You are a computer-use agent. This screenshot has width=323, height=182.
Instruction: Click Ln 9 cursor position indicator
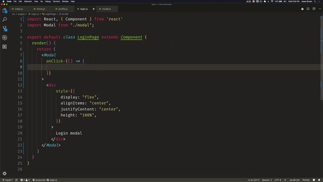coord(253,180)
